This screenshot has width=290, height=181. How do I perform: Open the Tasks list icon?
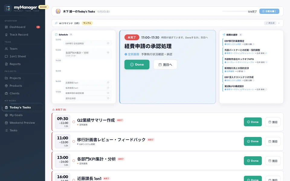[x=6, y=130]
